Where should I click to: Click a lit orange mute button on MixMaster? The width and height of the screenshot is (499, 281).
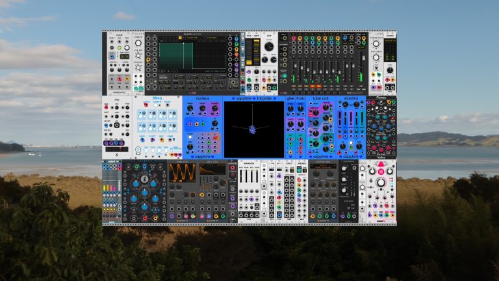[x=313, y=87]
